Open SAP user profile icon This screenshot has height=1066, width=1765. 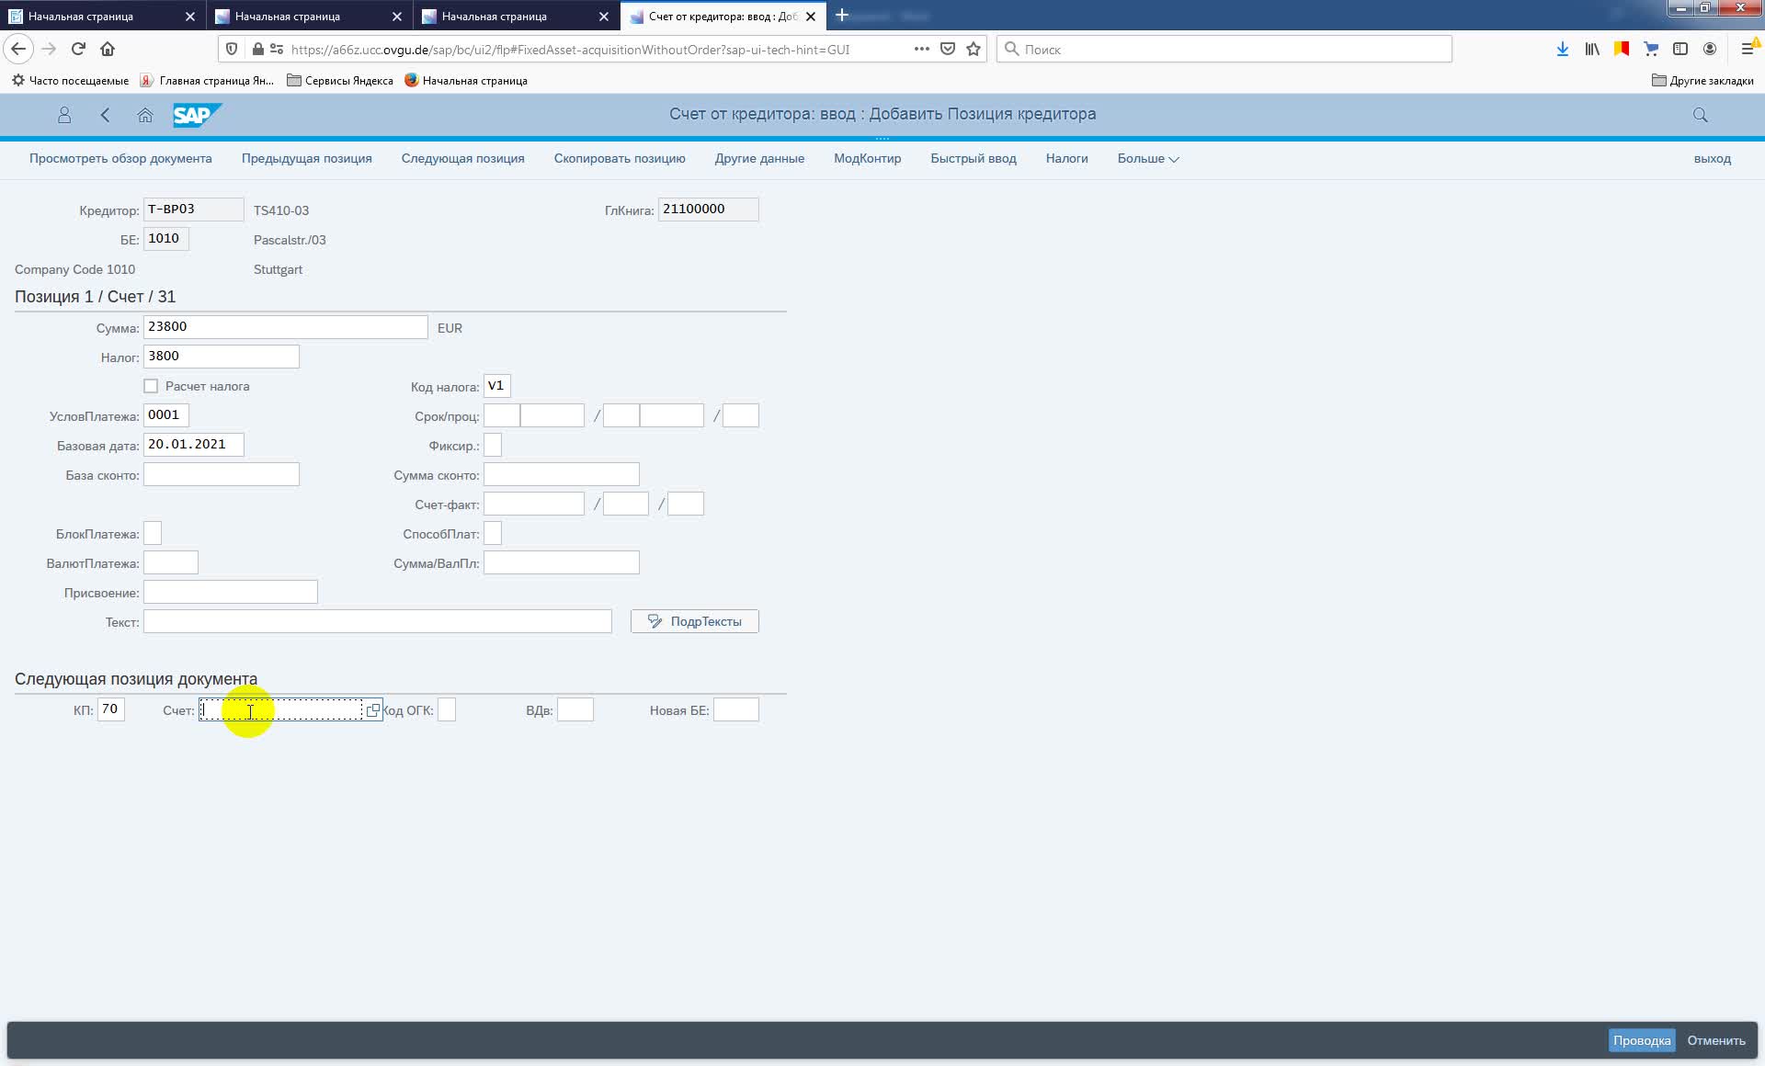tap(64, 115)
